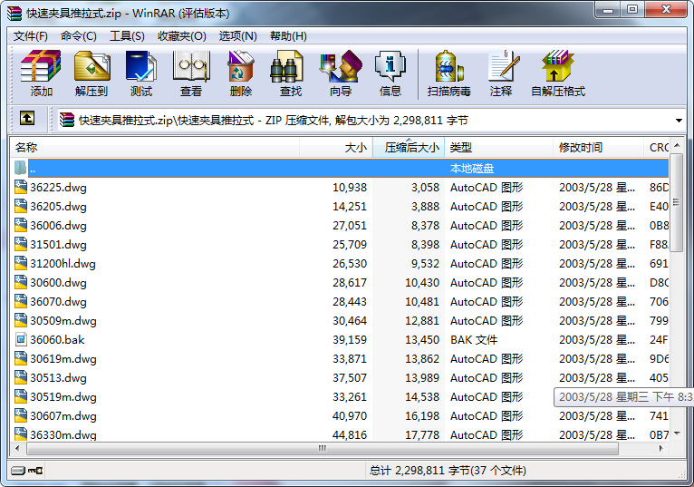
Task: Click the 查看 (View) book icon
Action: click(x=191, y=66)
